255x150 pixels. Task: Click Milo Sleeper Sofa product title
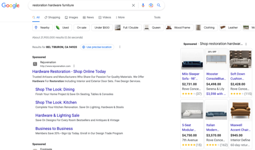coord(191,76)
